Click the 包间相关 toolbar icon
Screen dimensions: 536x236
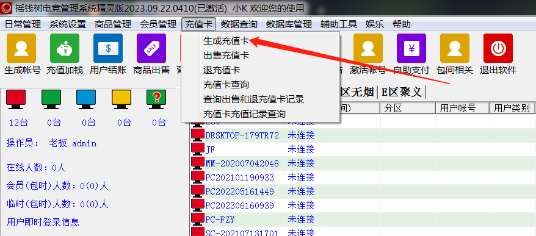click(x=455, y=48)
